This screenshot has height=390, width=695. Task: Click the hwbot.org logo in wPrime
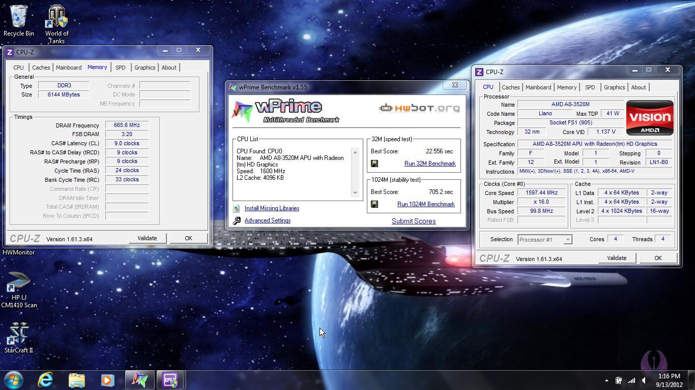point(420,108)
